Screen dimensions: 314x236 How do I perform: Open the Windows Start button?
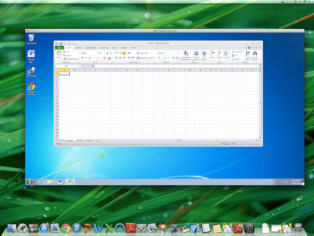tap(30, 182)
